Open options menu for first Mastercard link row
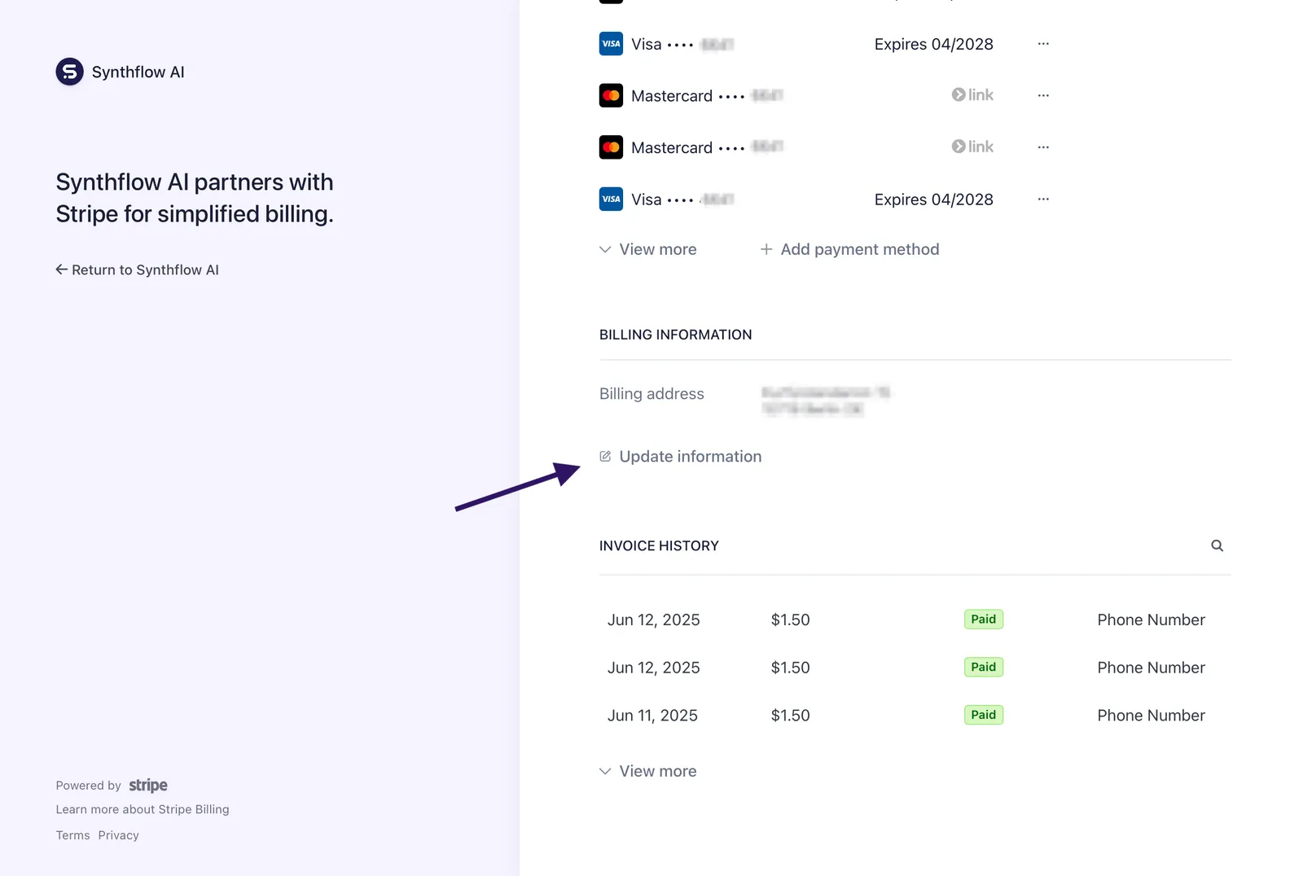The image size is (1303, 876). coord(1043,95)
